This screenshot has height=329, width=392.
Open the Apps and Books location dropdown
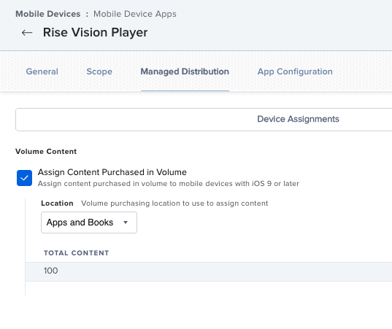click(89, 222)
